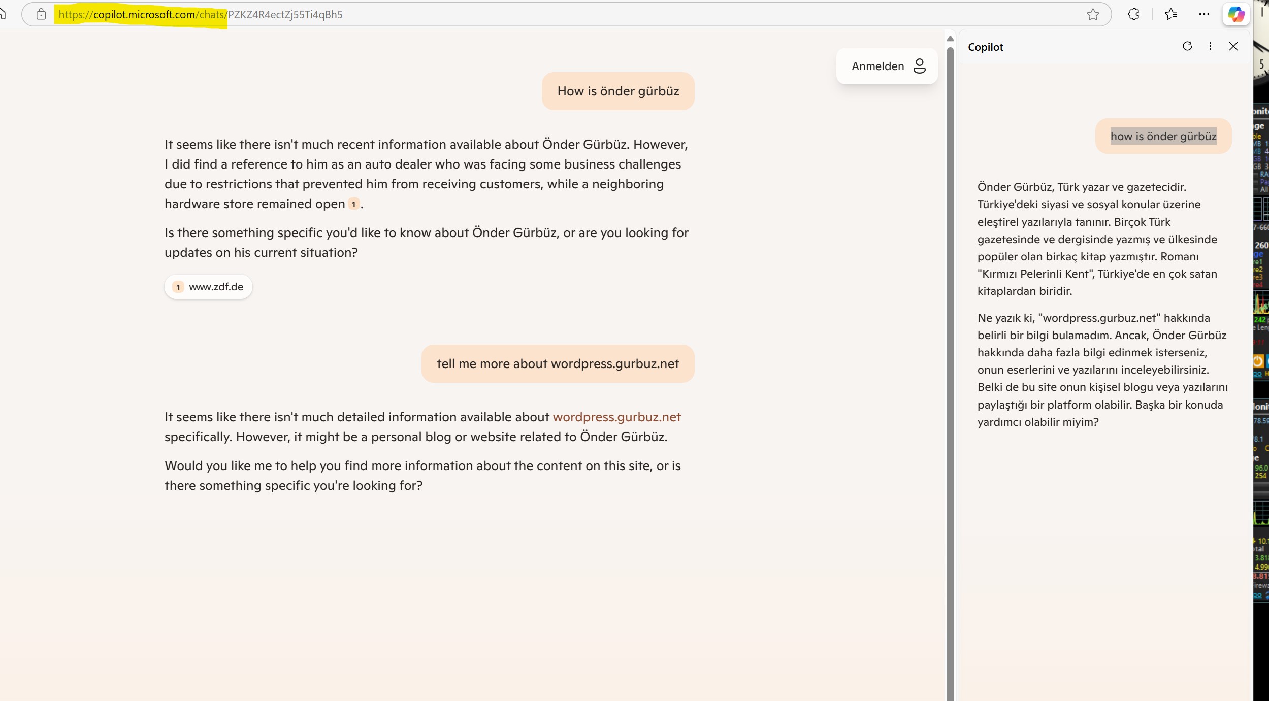This screenshot has height=701, width=1269.
Task: Click the site info lock icon
Action: click(41, 14)
